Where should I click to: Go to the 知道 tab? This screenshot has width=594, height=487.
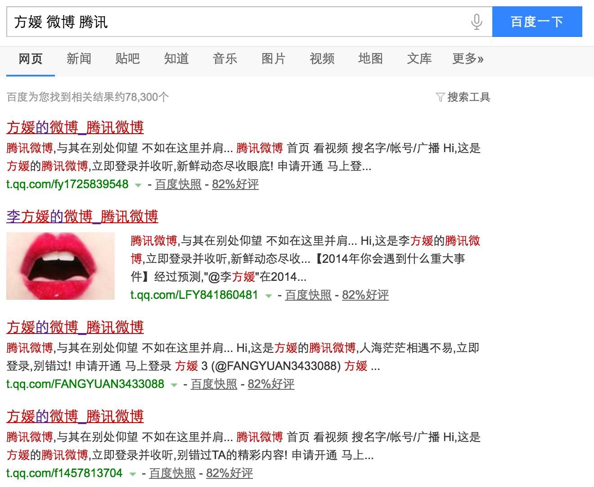click(x=176, y=59)
